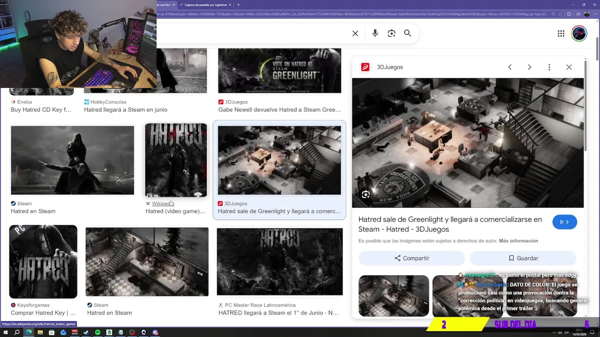Go to next image in preview panel
The width and height of the screenshot is (600, 337).
[530, 67]
